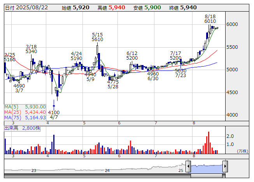Click the tallest red volume bar in August
The width and height of the screenshot is (254, 182).
209,143
